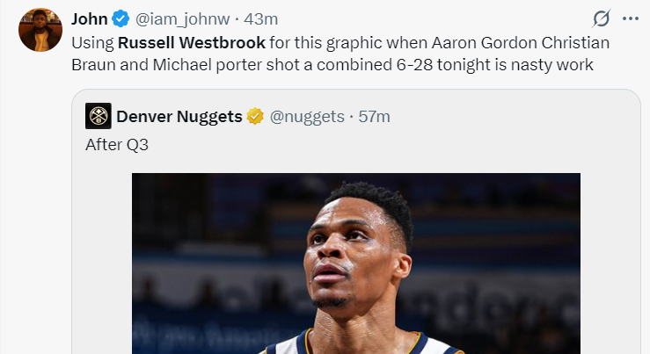The height and width of the screenshot is (354, 650).
Task: Open the 57m timestamp on quoted post
Action: coord(373,117)
